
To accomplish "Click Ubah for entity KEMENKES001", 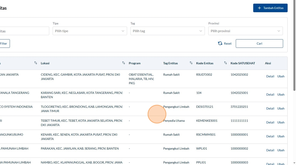I will tap(281, 123).
